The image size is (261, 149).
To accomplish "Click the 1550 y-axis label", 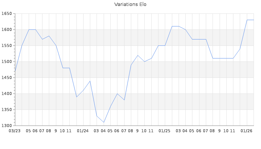I will 6,46.
